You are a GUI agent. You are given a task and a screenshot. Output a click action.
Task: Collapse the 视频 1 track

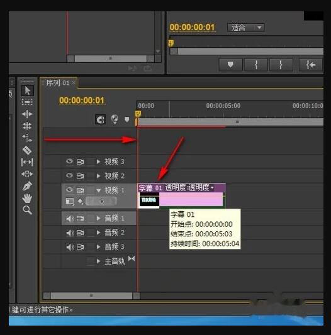(98, 190)
